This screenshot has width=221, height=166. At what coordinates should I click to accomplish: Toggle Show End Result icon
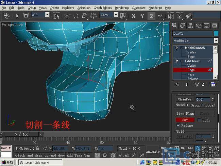coord(187,84)
